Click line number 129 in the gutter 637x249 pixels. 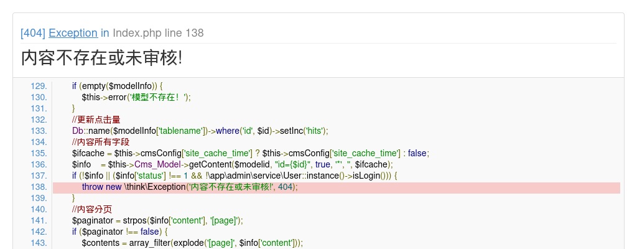(38, 86)
